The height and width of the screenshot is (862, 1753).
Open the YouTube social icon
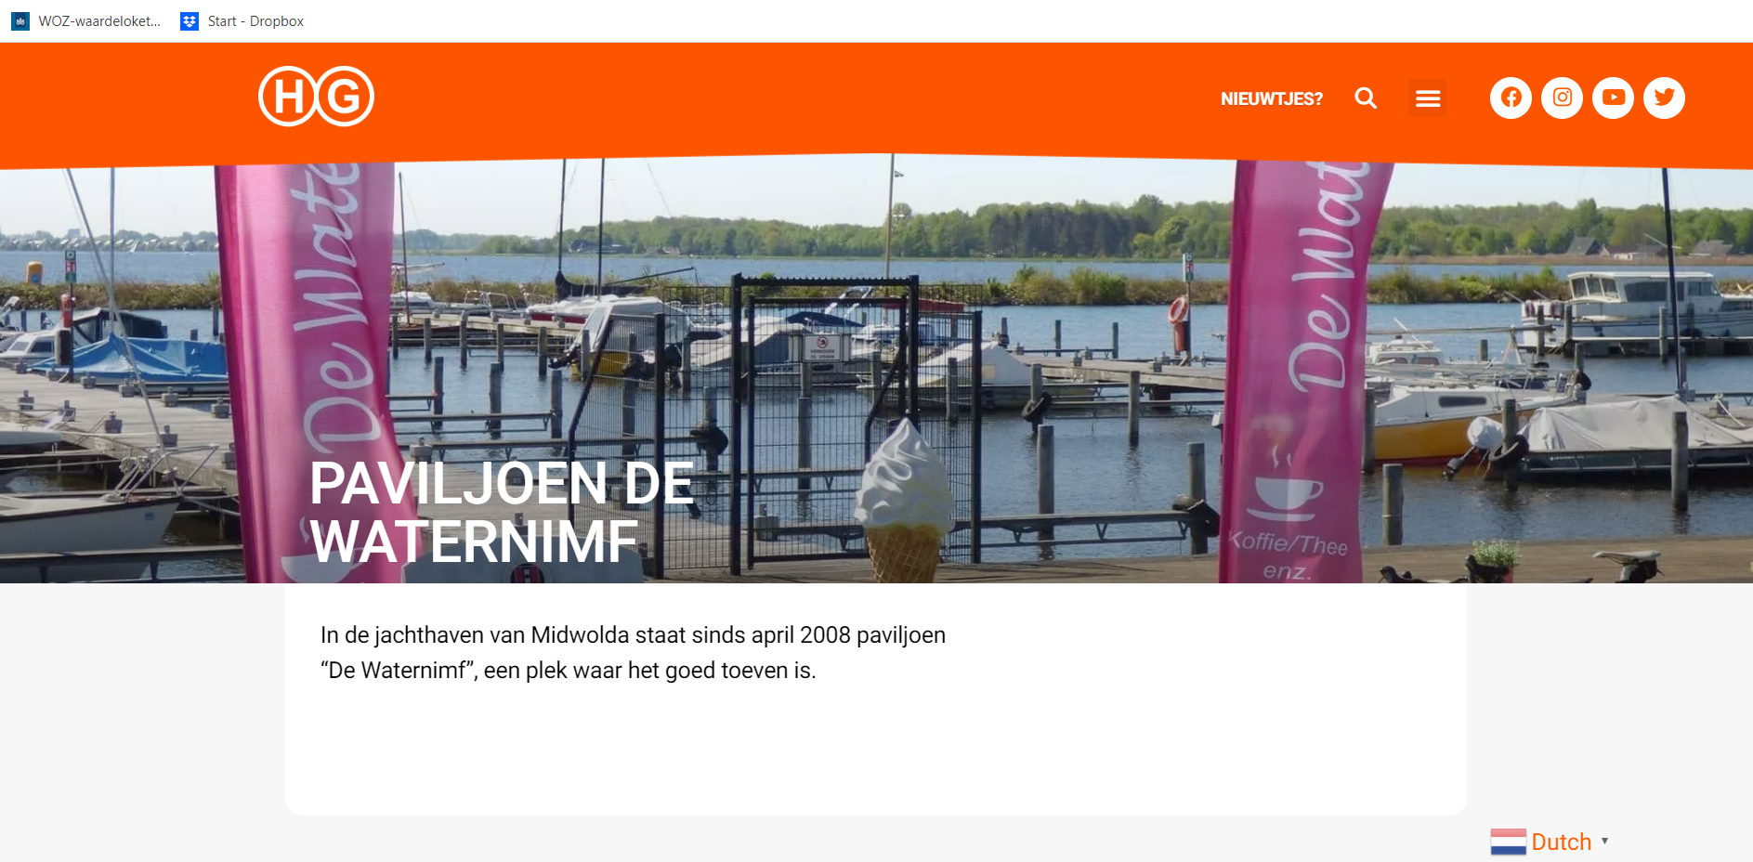point(1613,98)
